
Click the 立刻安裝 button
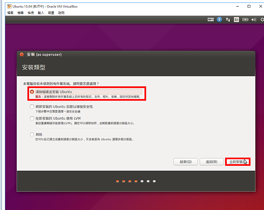click(x=238, y=162)
